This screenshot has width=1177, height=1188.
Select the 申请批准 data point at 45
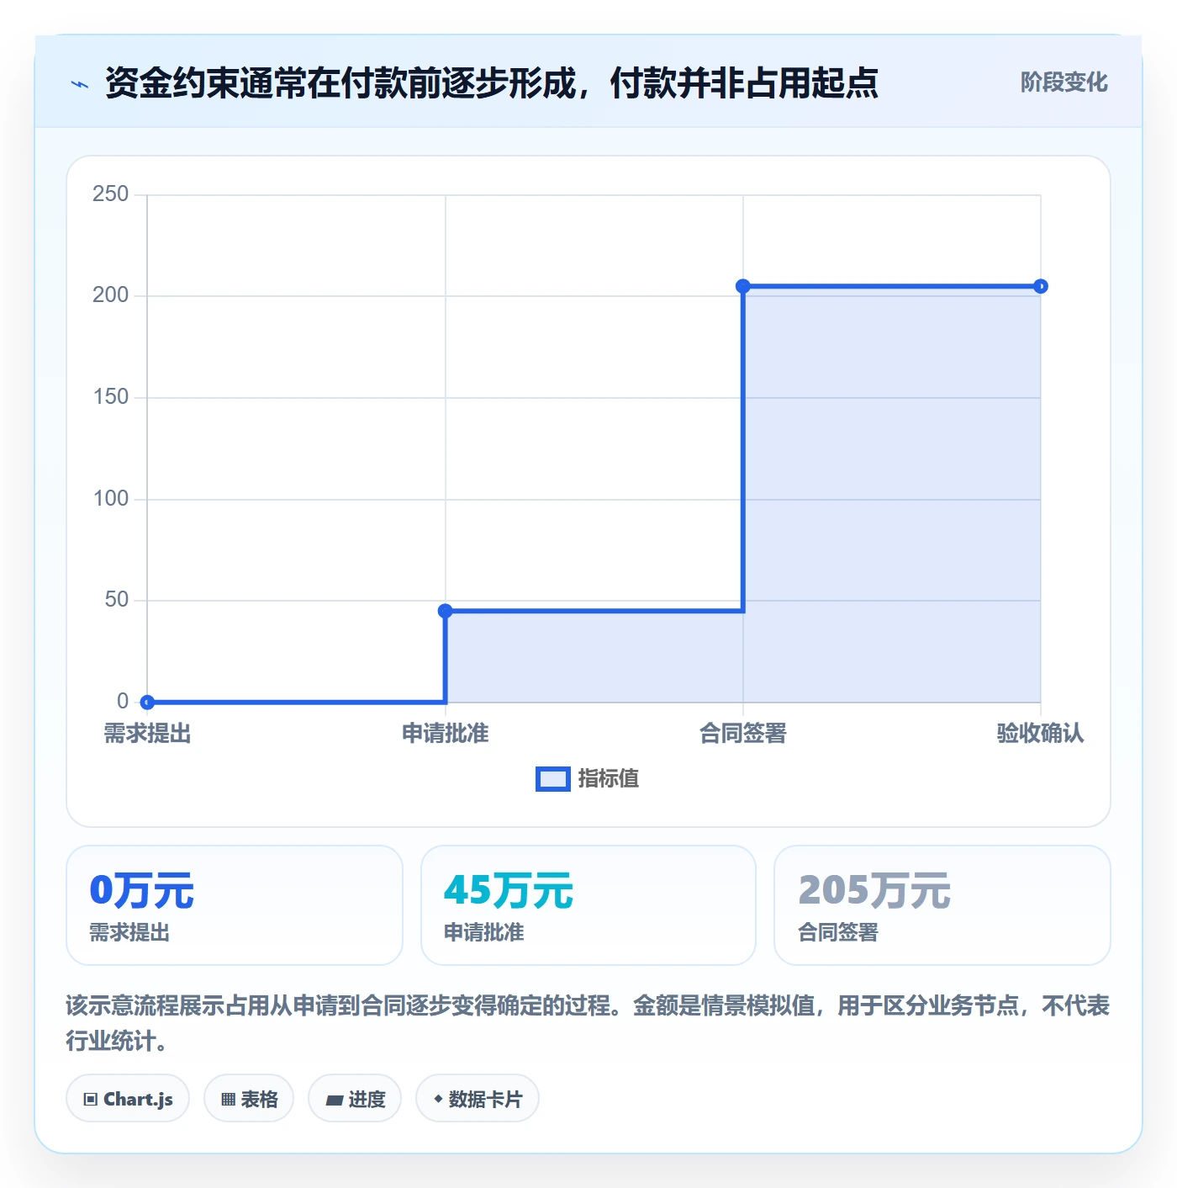click(446, 611)
